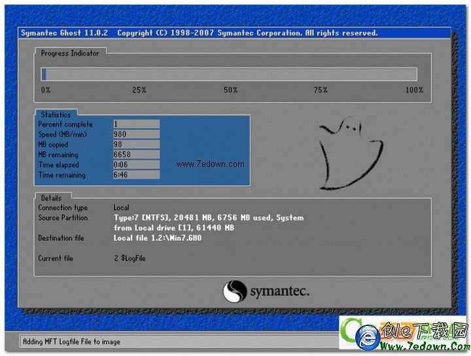Select the Statistics panel tab label
The height and width of the screenshot is (356, 471).
[x=56, y=115]
